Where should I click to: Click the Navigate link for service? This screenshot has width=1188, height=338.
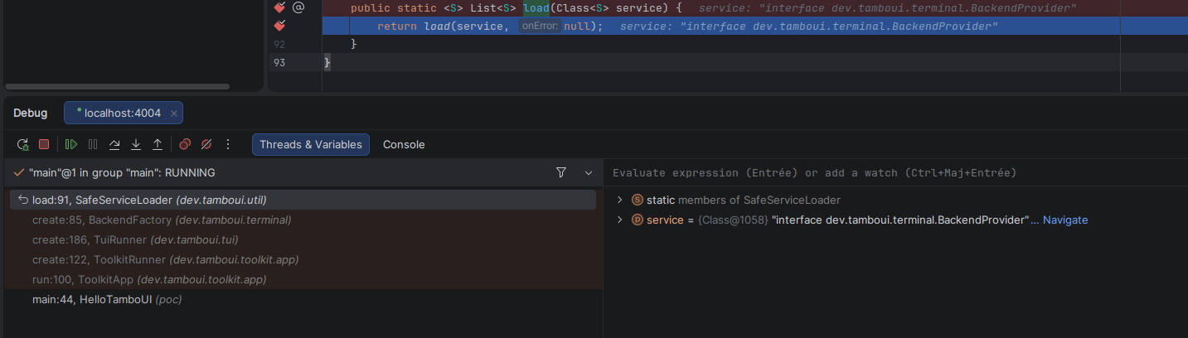1065,220
